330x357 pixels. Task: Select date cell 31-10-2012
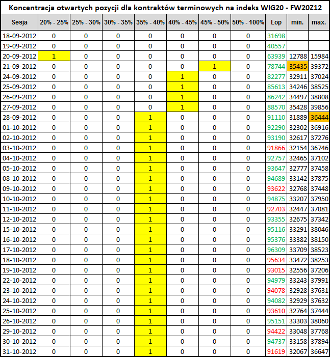(x=19, y=351)
